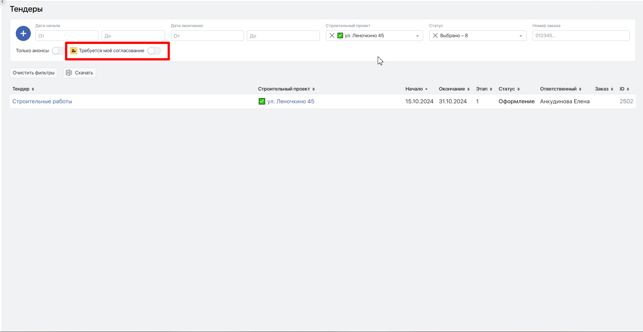Open the Статус dropdown arrow

(x=520, y=36)
